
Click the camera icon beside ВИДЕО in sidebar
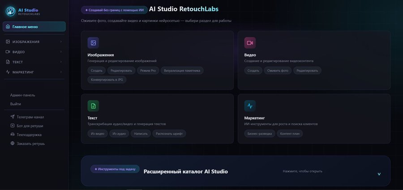tap(8, 52)
